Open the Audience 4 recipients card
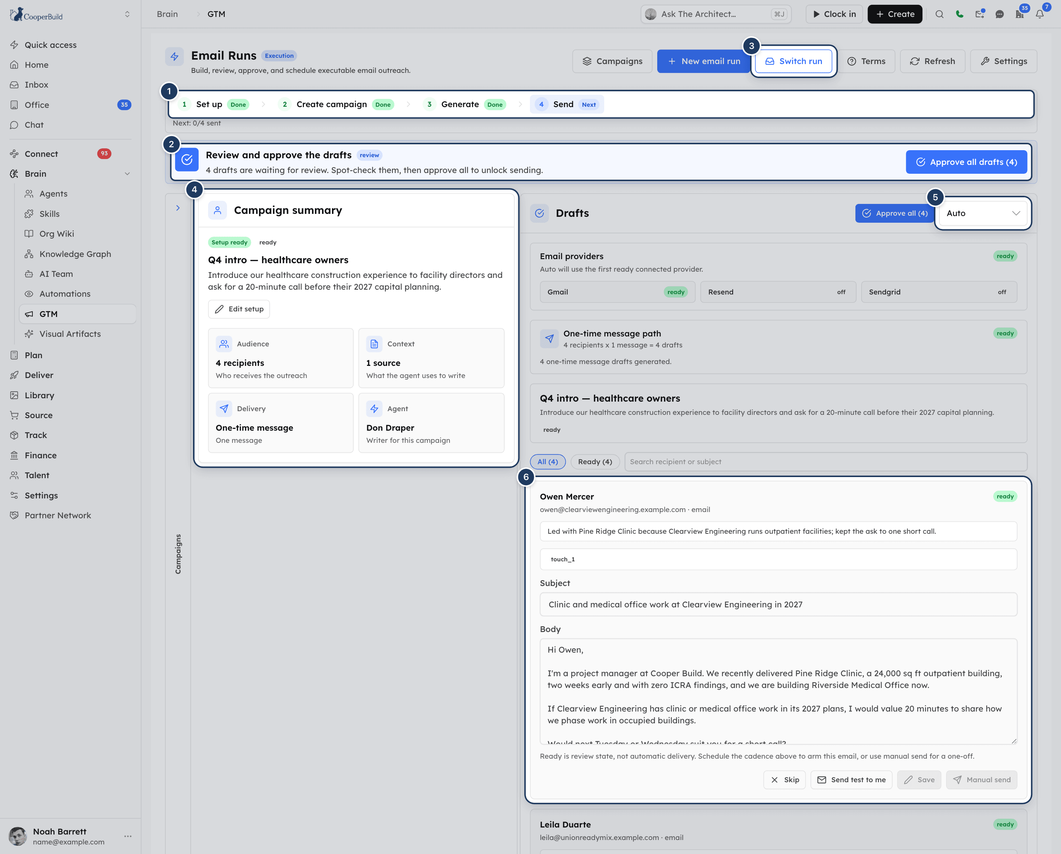1061x854 pixels. click(x=281, y=358)
